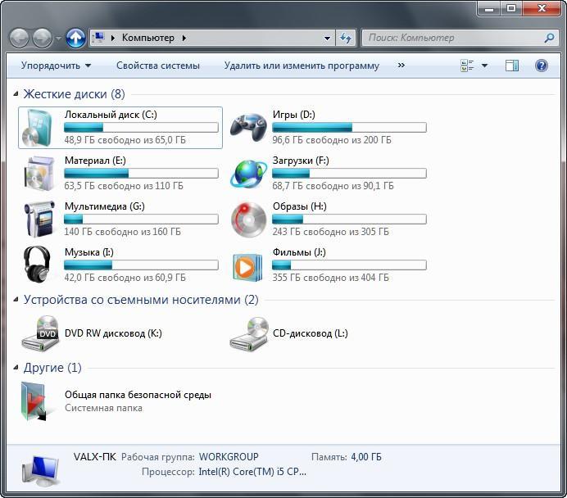Select the headphones icon of Музыка (I:)
Image resolution: width=567 pixels, height=498 pixels.
(x=37, y=265)
